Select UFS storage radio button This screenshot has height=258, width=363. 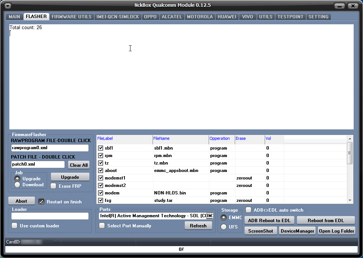coord(224,227)
